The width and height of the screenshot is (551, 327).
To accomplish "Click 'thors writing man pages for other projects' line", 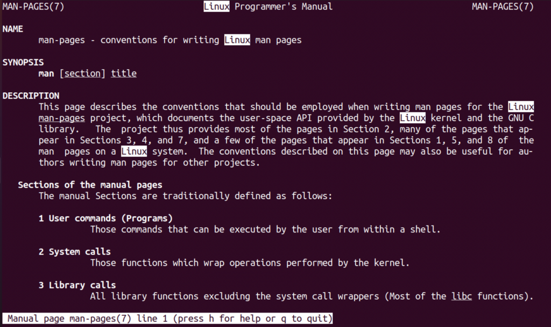I will 150,163.
